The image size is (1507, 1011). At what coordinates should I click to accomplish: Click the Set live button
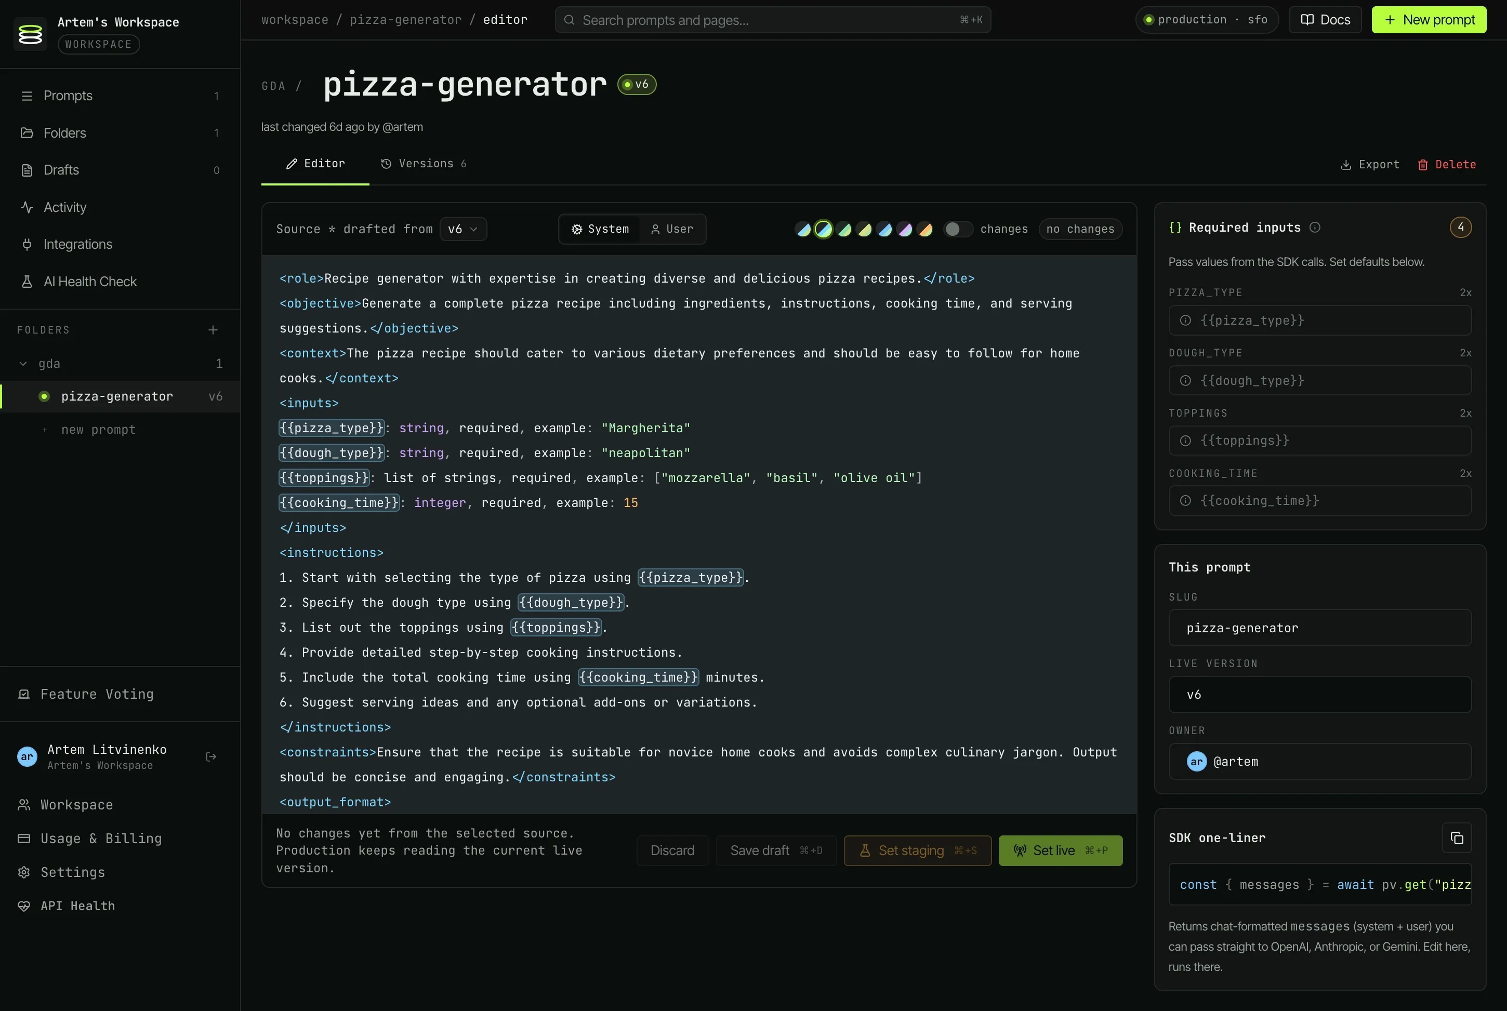coord(1060,850)
